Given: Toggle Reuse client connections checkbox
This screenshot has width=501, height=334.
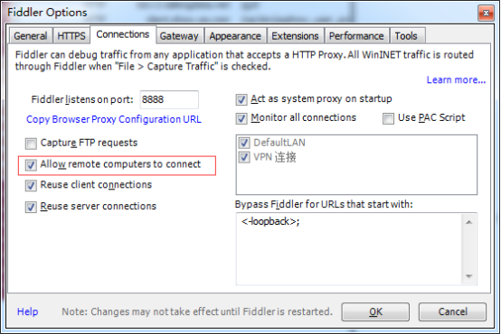Looking at the screenshot, I should 31,185.
